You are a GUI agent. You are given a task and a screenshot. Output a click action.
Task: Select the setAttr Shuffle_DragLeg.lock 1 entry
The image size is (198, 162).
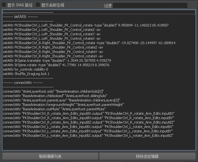(26, 74)
